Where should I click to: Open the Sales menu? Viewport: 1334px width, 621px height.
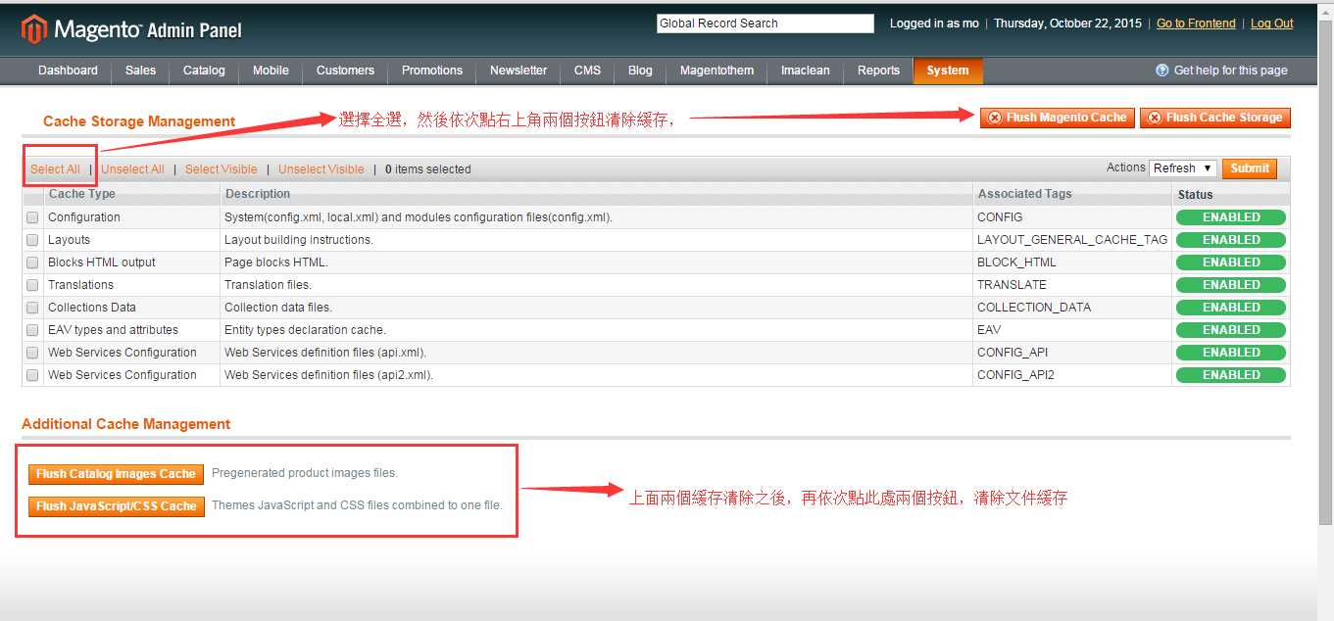tap(140, 71)
